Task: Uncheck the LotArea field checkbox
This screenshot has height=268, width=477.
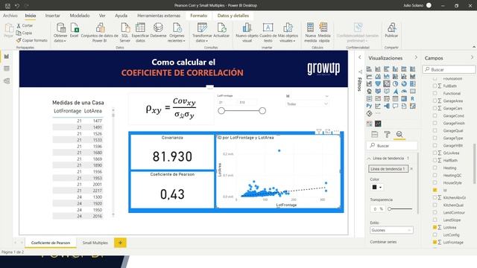Action: pos(435,227)
